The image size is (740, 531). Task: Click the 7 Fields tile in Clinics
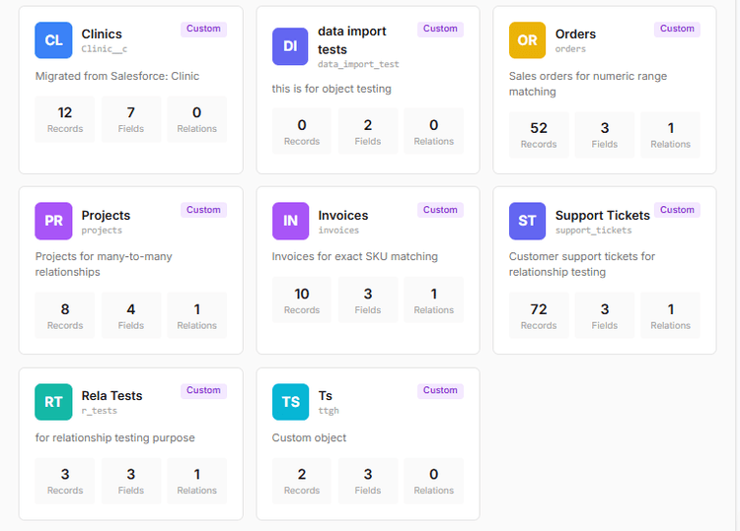(x=131, y=119)
